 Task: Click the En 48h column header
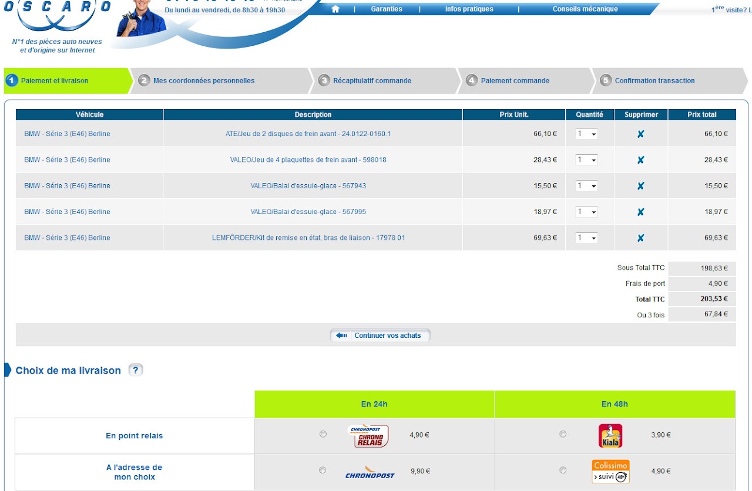615,404
